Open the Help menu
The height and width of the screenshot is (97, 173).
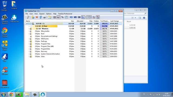55,14
